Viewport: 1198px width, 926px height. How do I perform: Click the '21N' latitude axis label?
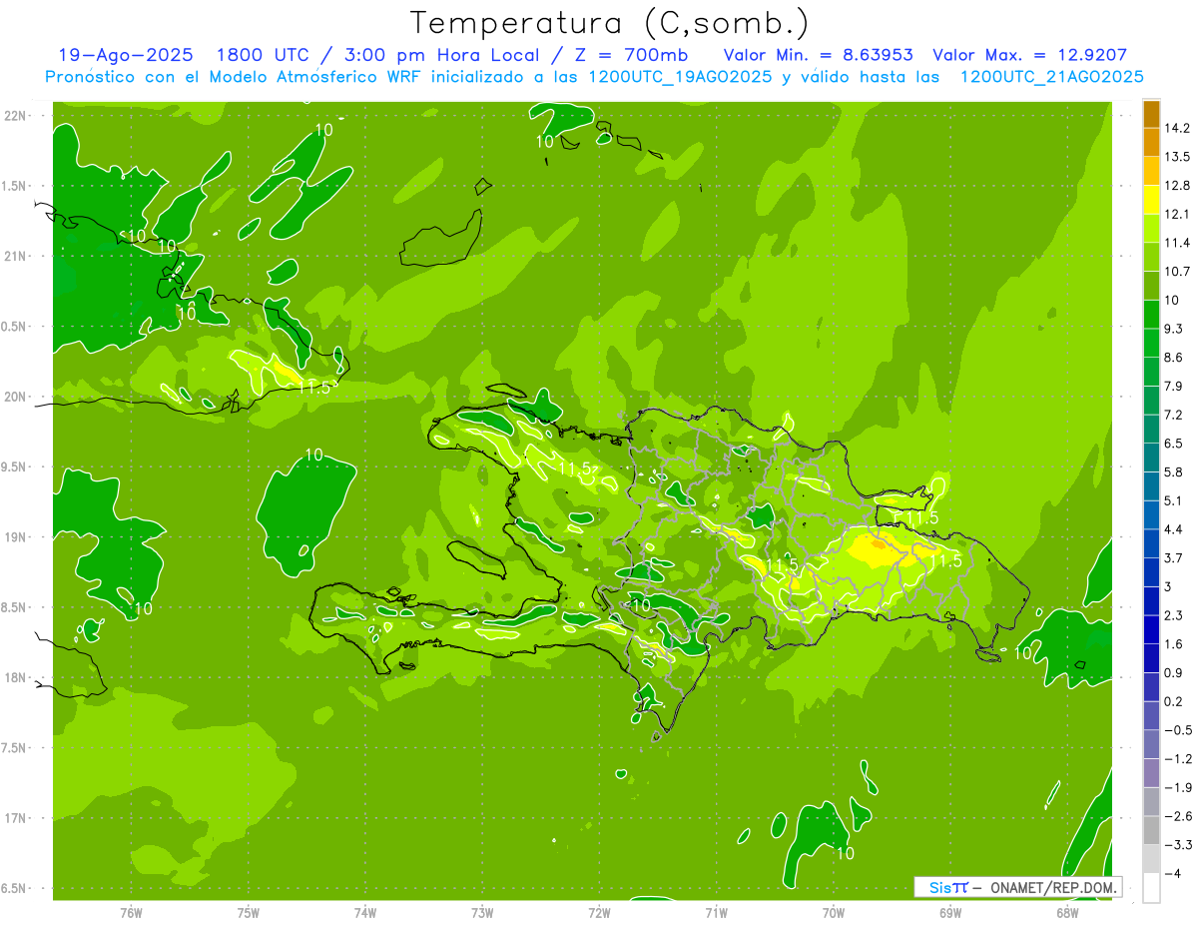click(x=15, y=257)
